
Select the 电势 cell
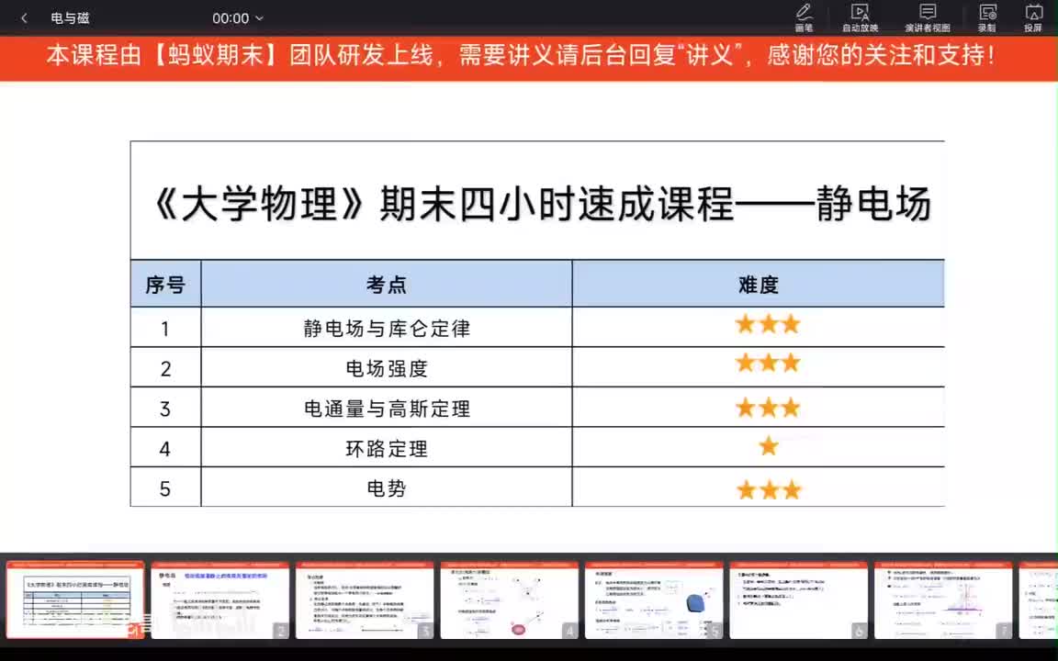[x=387, y=487]
